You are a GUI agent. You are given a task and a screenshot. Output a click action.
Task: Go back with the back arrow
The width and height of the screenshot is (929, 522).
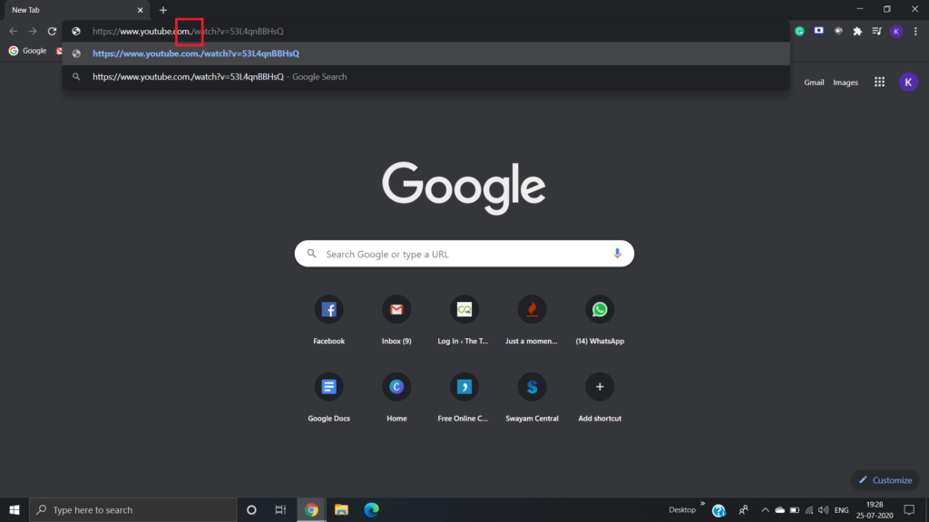pos(13,32)
